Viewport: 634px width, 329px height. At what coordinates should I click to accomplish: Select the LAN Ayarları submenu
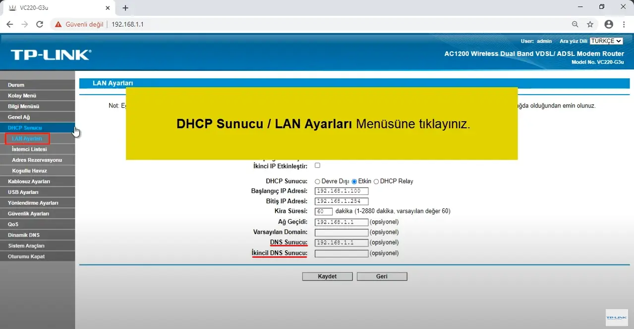(27, 139)
